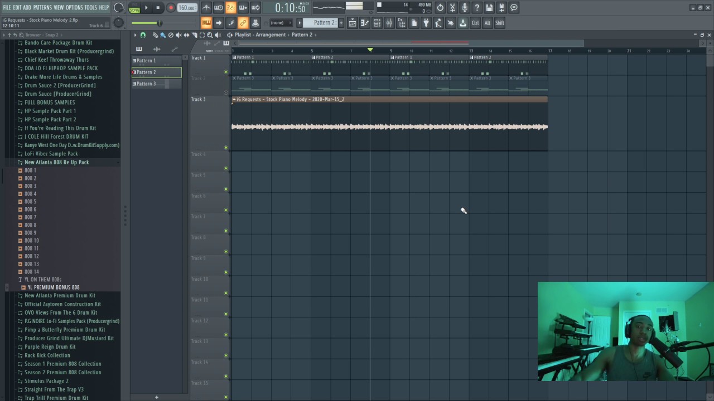The image size is (714, 401).
Task: Mute Track 1 with its green light
Action: click(x=226, y=72)
